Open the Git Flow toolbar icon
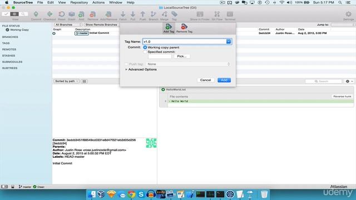 pyautogui.click(x=217, y=14)
